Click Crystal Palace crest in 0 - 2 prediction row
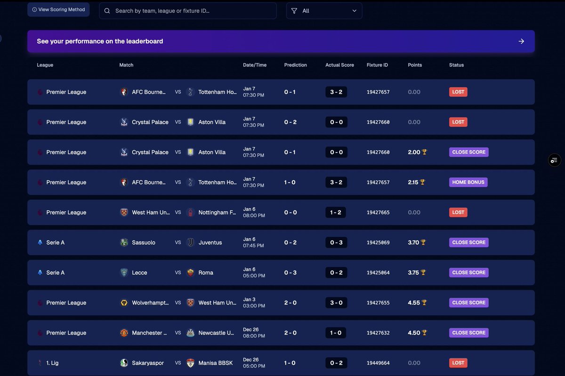 [x=124, y=122]
